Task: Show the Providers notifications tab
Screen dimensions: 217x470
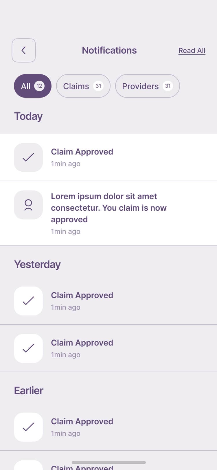Action: (x=141, y=86)
